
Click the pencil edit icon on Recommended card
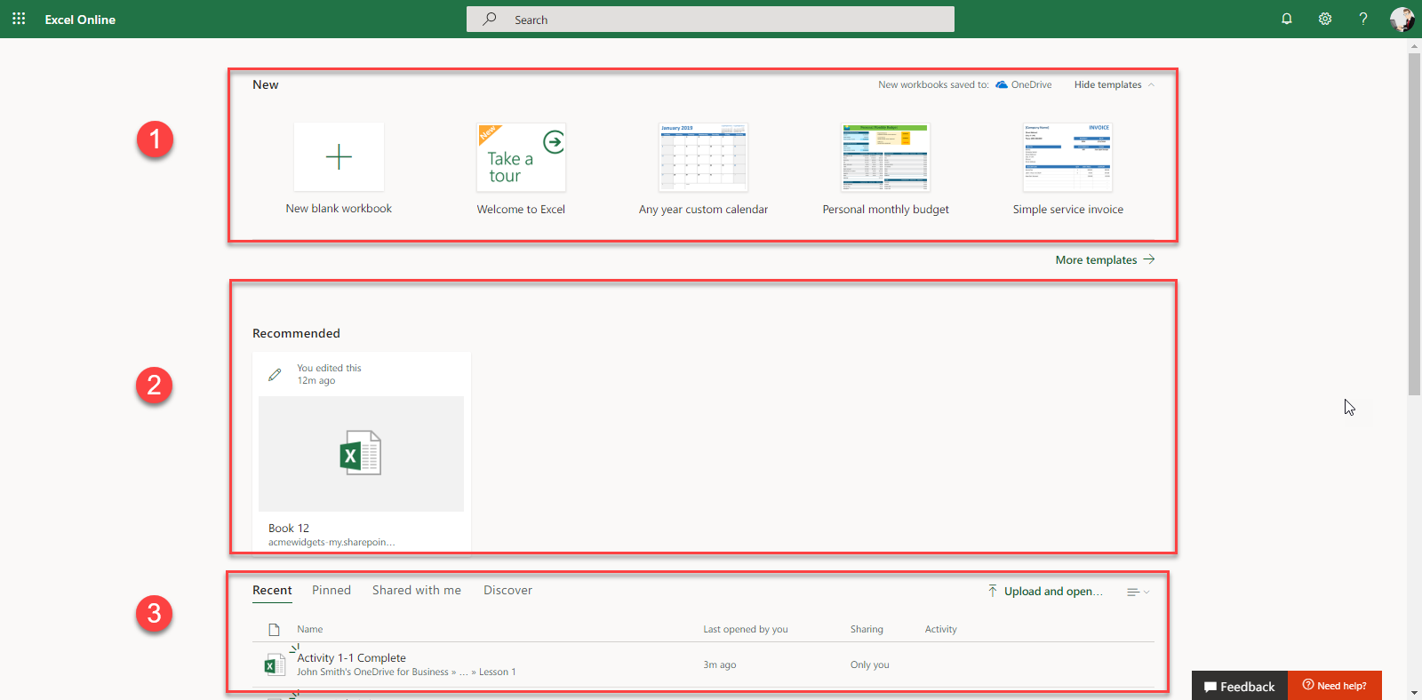(x=276, y=374)
